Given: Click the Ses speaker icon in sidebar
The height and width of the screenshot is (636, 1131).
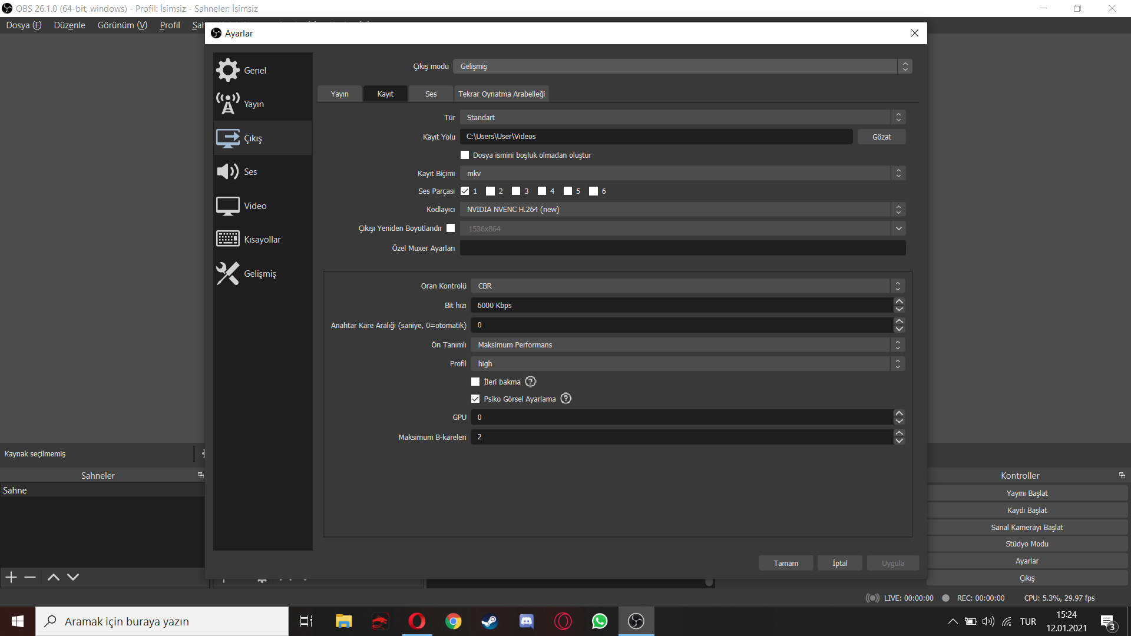Looking at the screenshot, I should click(x=227, y=171).
